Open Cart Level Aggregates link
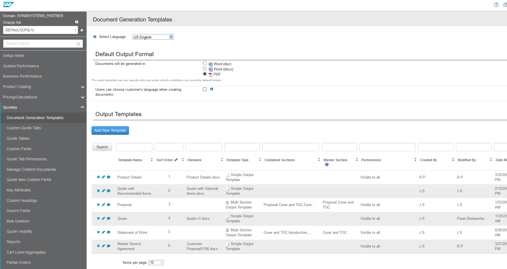 (26, 252)
